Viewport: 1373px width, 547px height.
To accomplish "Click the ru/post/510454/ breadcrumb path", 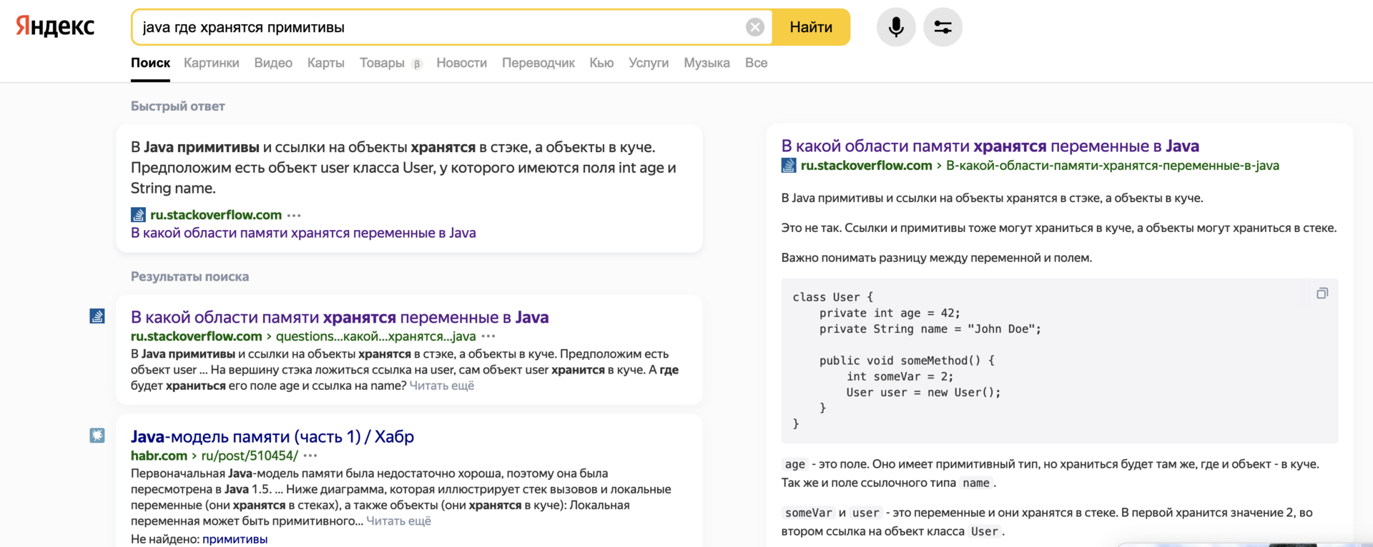I will 250,456.
